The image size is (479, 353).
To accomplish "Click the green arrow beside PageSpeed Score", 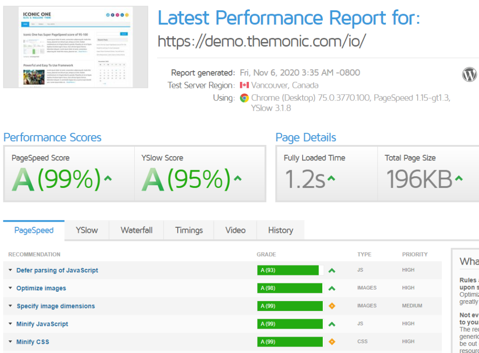I will point(108,178).
